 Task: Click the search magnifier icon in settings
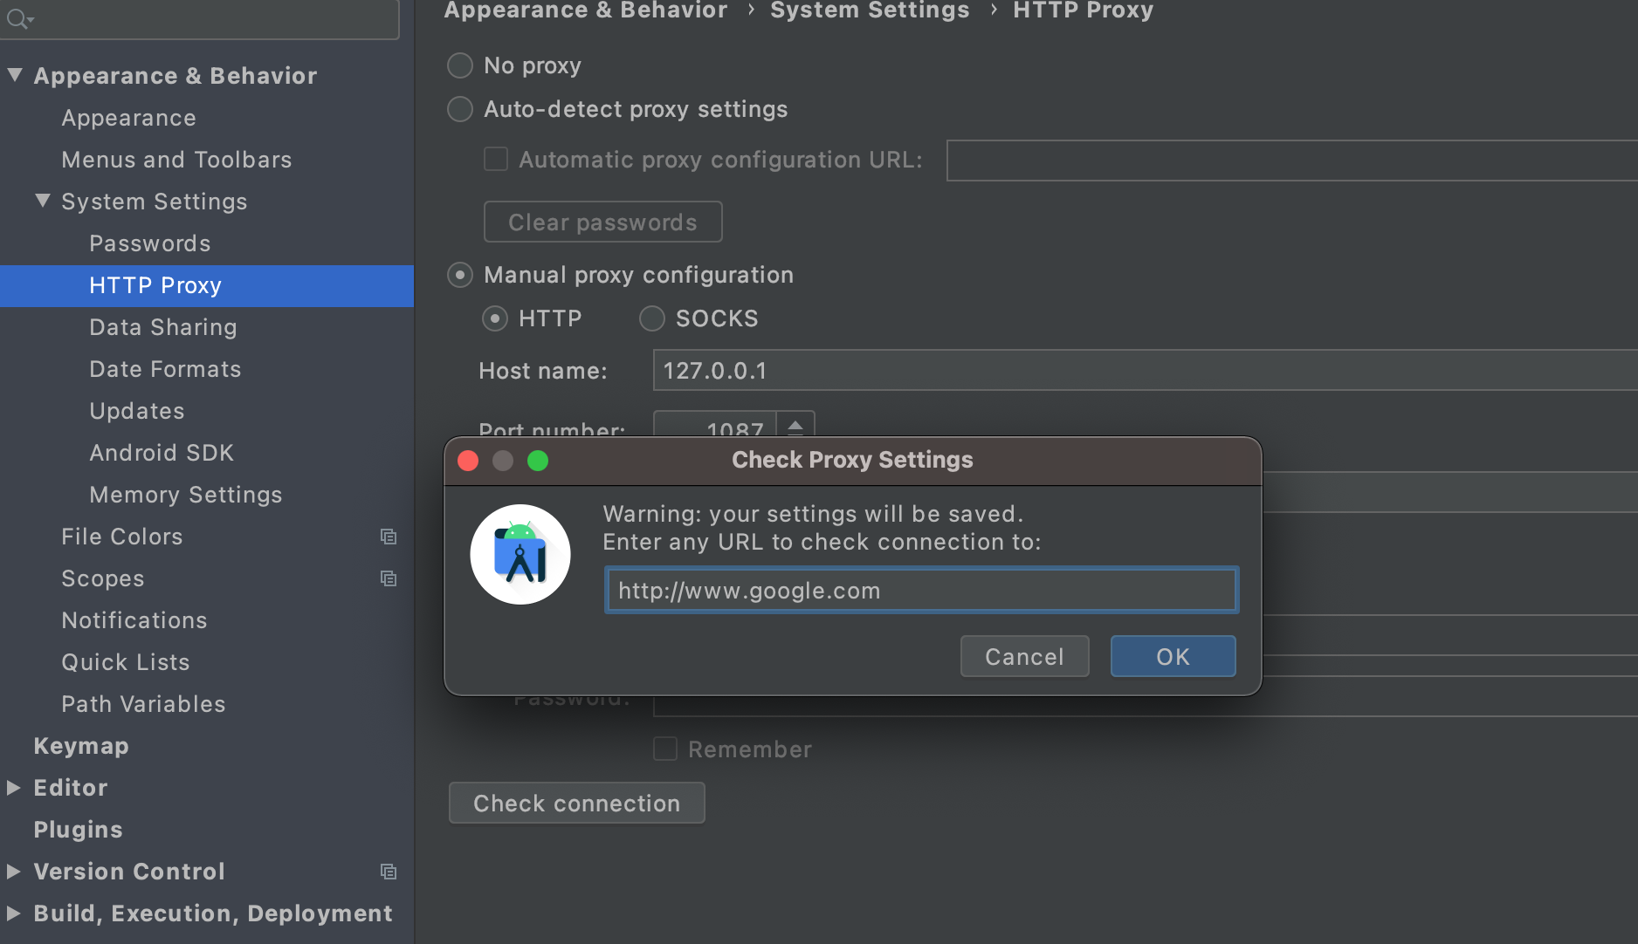coord(19,18)
